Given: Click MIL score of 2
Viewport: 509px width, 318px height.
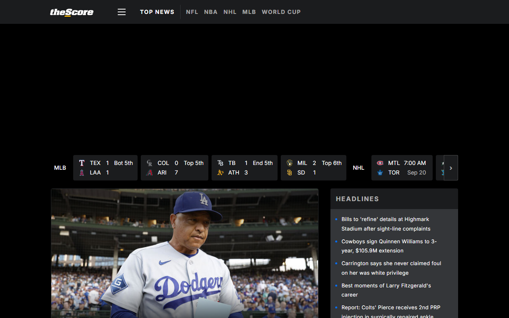Looking at the screenshot, I should (x=315, y=163).
